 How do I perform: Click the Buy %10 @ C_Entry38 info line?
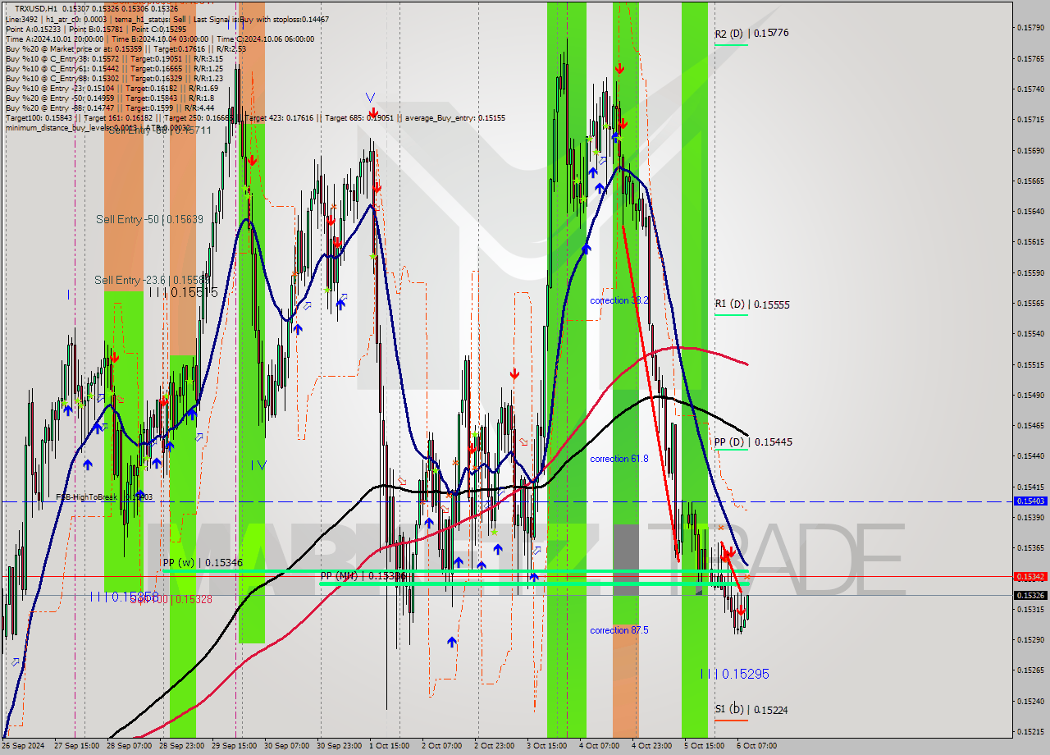click(x=114, y=58)
